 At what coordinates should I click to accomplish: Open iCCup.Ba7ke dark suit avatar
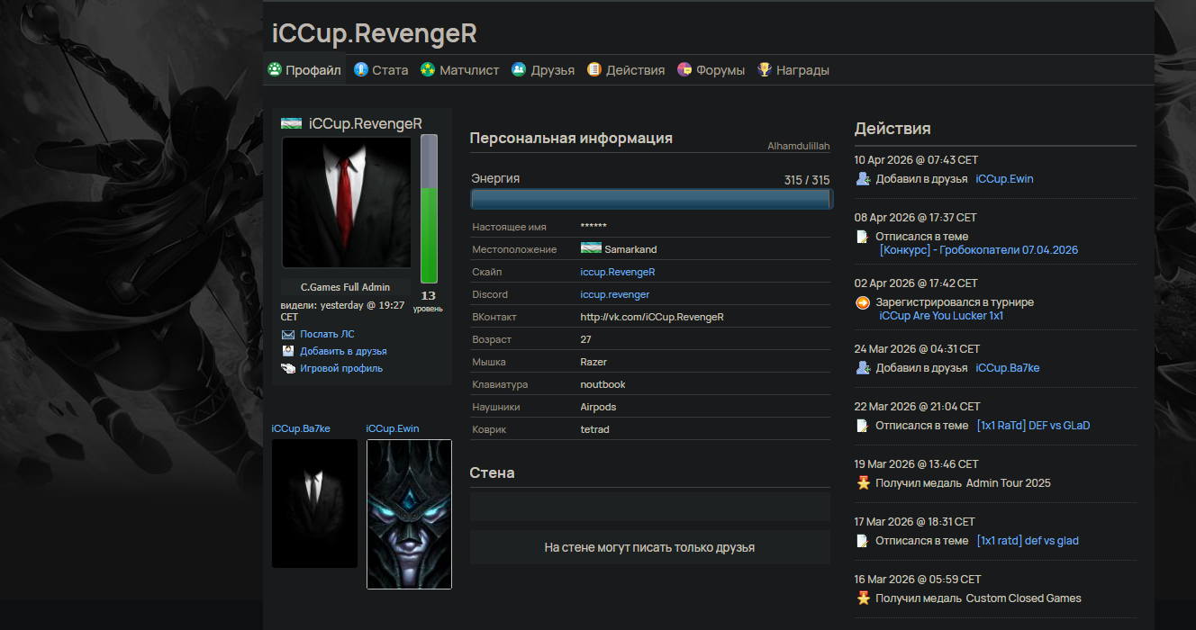click(314, 503)
